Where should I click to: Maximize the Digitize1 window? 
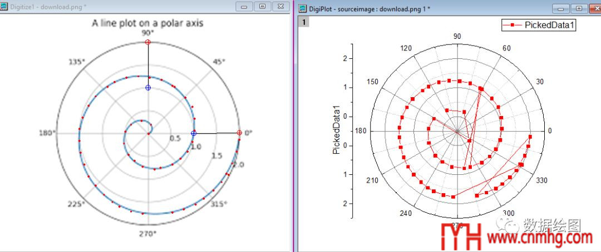click(263, 6)
